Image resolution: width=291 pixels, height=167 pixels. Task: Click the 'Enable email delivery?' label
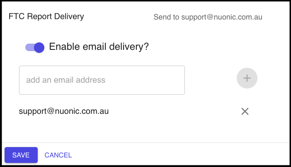[x=99, y=47]
